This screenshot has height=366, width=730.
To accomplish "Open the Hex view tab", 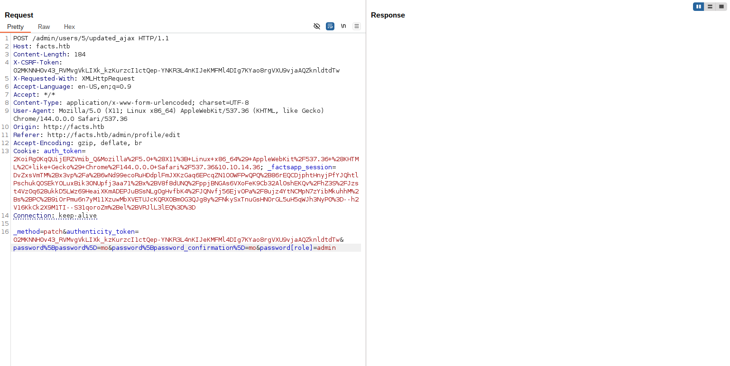I will pos(69,27).
